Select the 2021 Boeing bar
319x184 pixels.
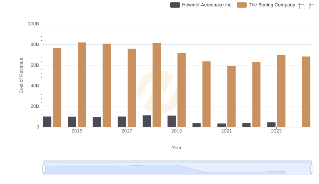click(231, 97)
